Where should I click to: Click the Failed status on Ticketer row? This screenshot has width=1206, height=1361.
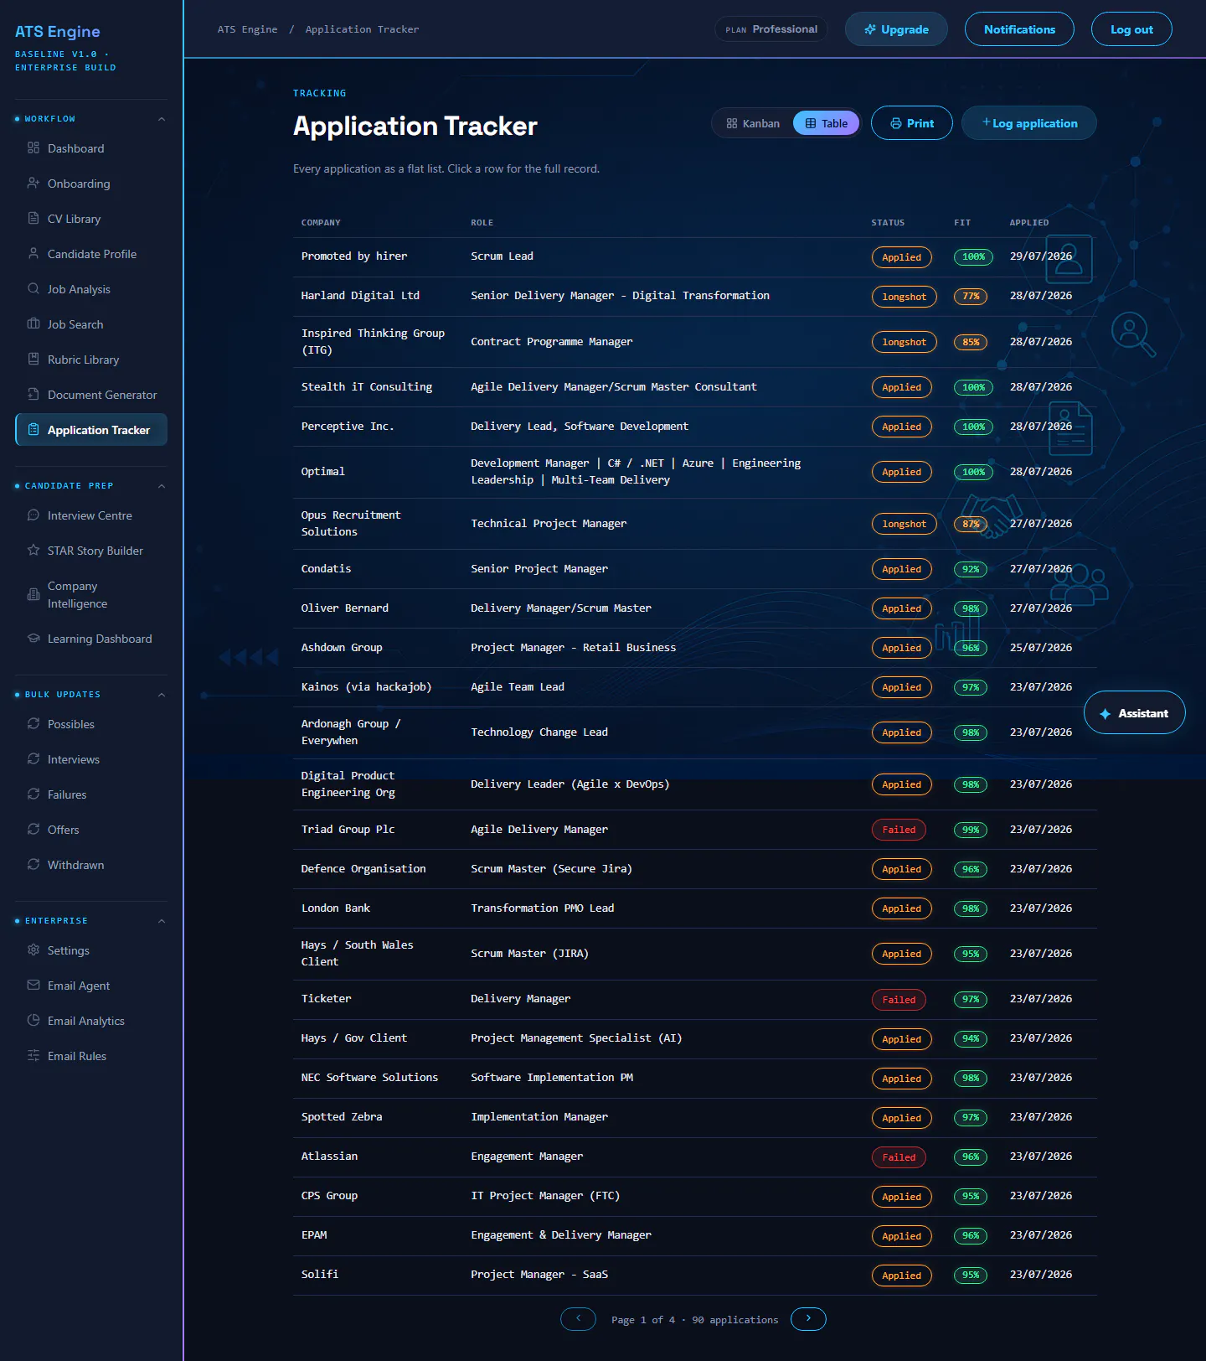pyautogui.click(x=899, y=999)
